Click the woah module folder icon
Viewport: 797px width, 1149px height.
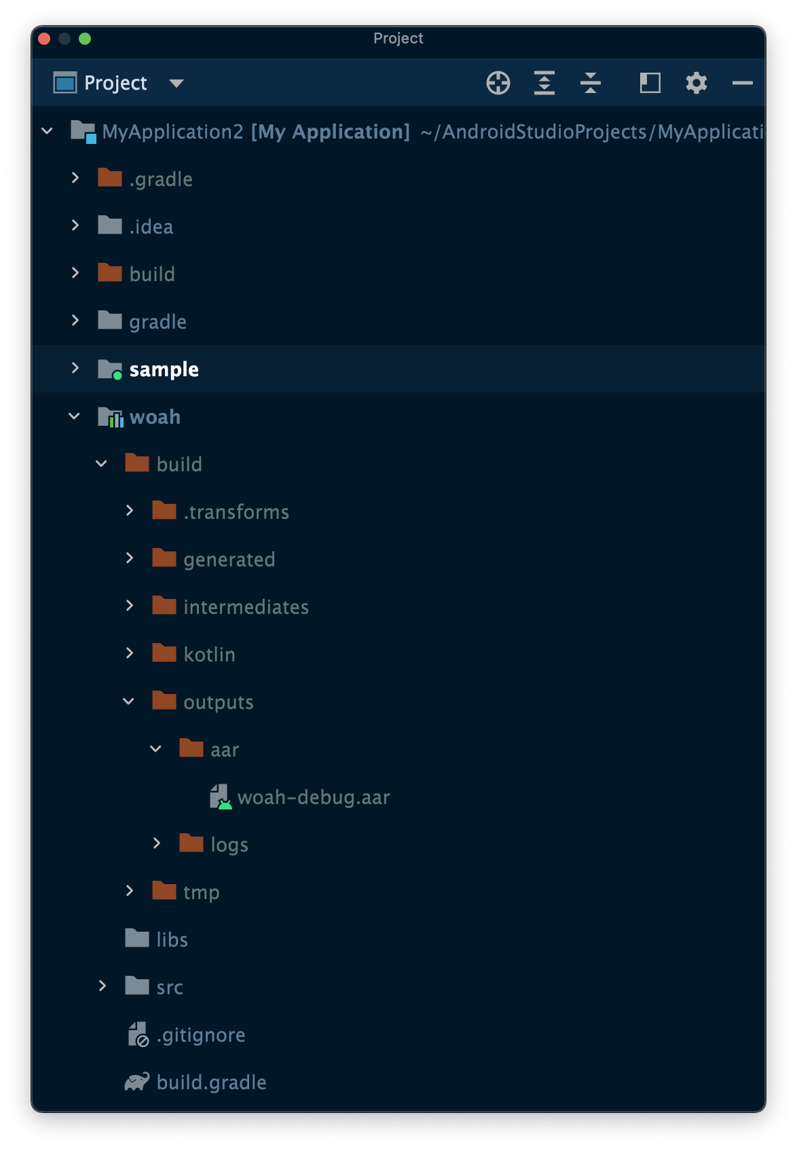click(111, 416)
